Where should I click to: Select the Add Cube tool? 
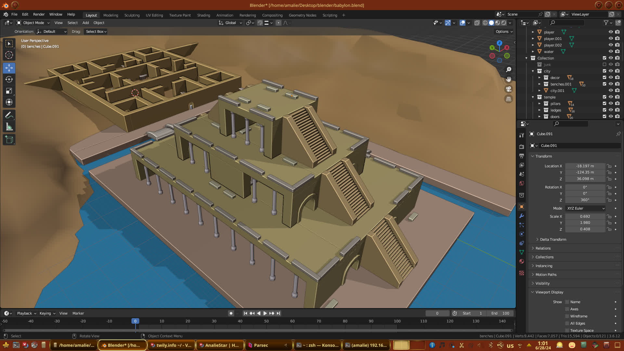9,140
